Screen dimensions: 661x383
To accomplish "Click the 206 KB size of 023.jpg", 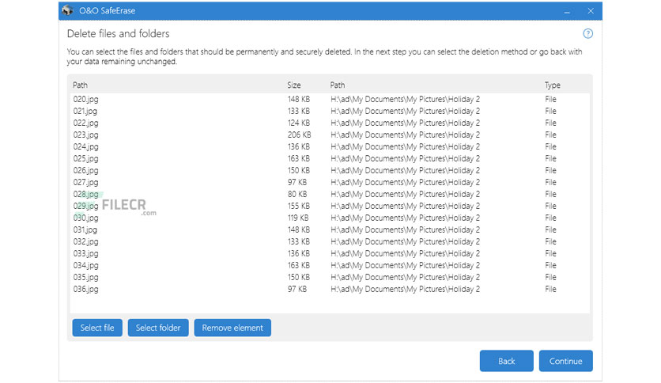I will (300, 135).
